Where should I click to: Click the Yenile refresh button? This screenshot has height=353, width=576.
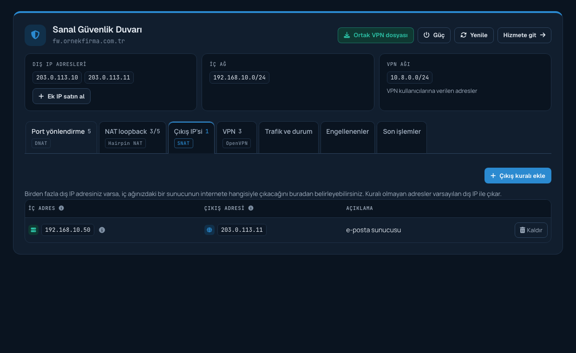point(474,35)
